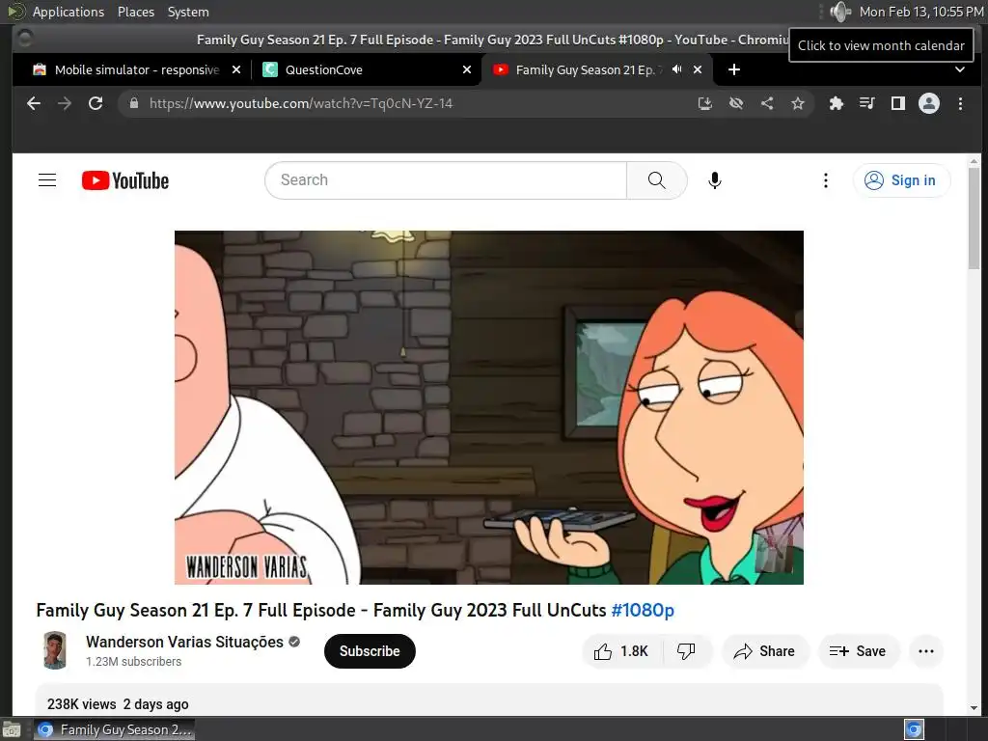Like the video with thumbs up

620,651
